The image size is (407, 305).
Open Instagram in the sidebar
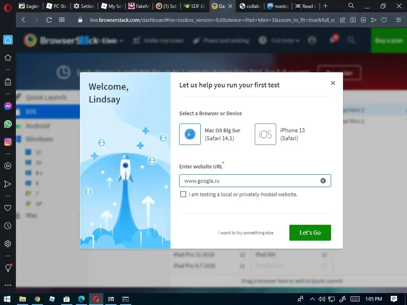pos(8,142)
